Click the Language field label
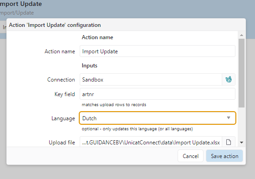The height and width of the screenshot is (179, 255). pos(63,118)
